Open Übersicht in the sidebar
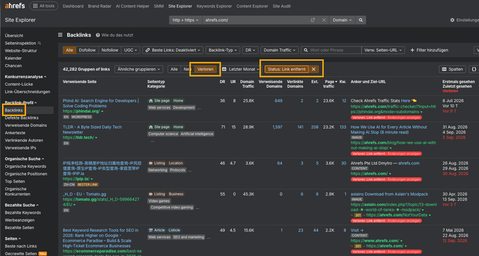 (x=14, y=36)
